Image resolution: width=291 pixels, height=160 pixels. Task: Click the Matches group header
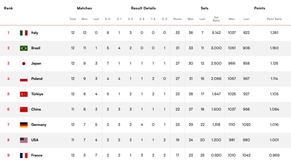[x=84, y=8]
